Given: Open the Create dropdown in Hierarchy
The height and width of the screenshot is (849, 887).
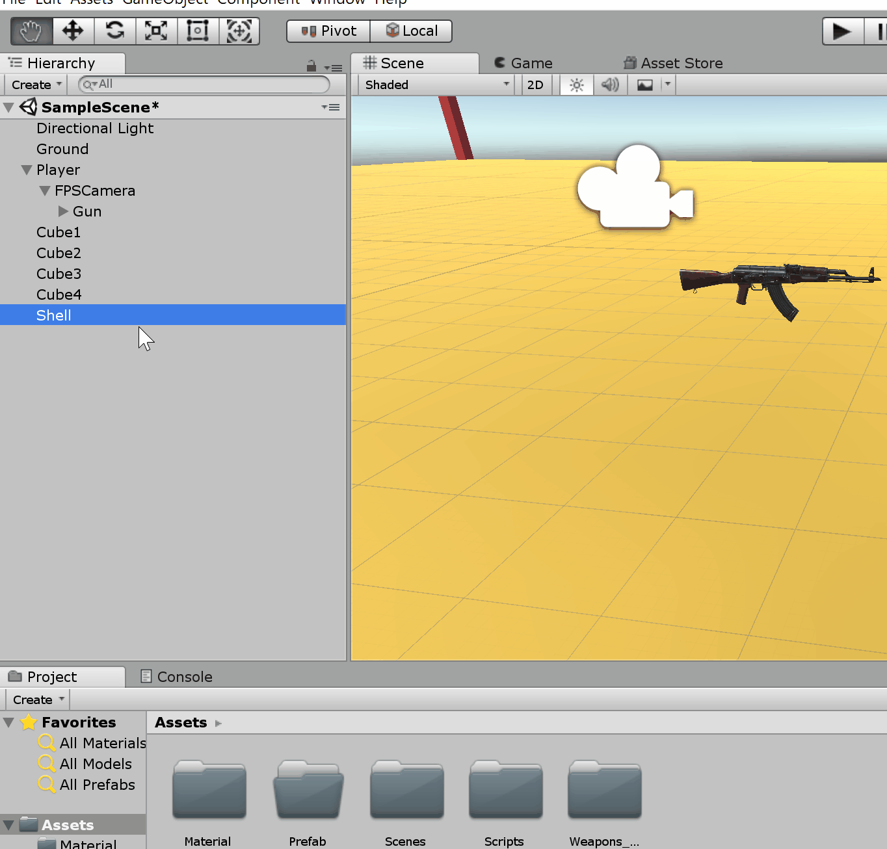Looking at the screenshot, I should coord(35,85).
